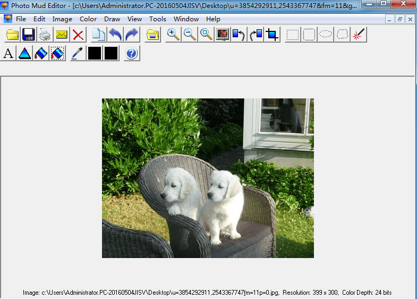Select the Text tool labeled A
This screenshot has height=299, width=417.
click(8, 53)
